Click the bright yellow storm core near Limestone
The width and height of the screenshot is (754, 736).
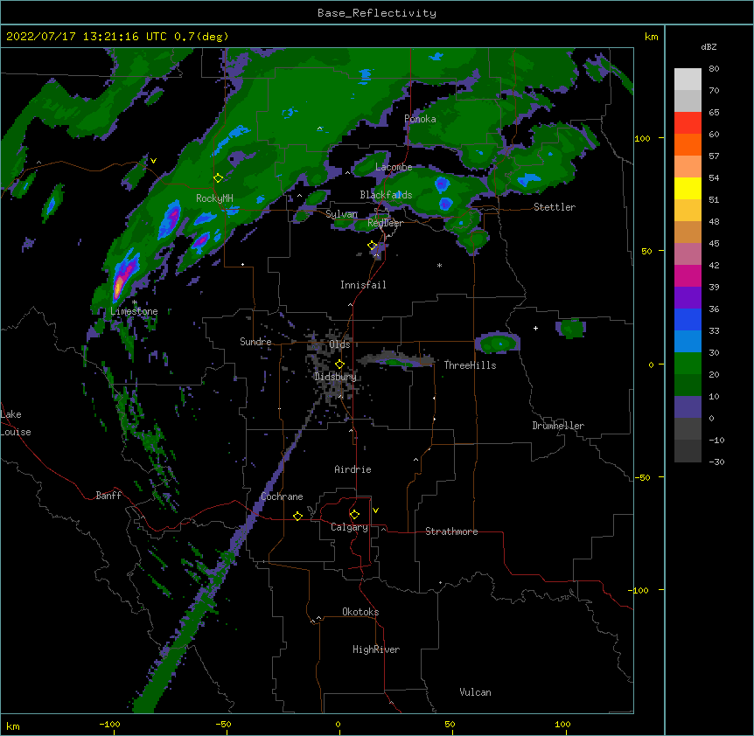pos(118,286)
